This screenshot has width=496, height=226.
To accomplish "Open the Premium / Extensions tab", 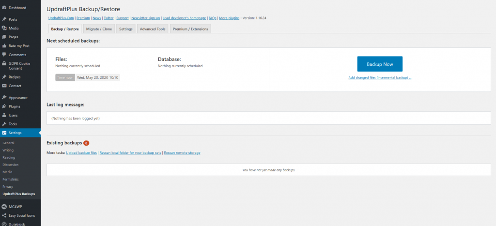I will [190, 29].
